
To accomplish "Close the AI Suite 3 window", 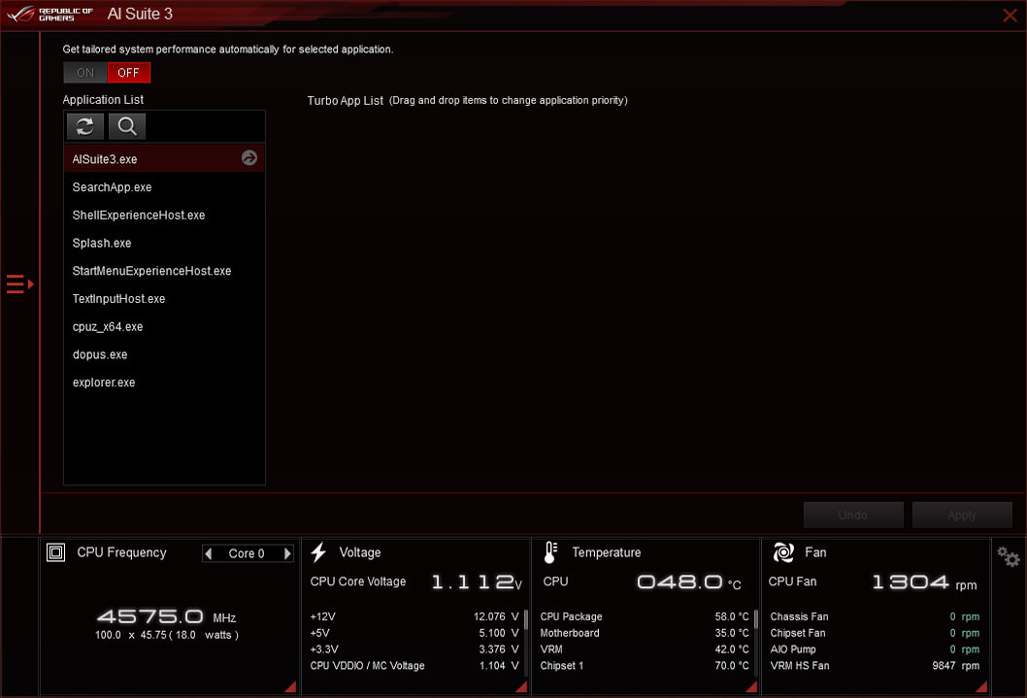I will point(1010,16).
